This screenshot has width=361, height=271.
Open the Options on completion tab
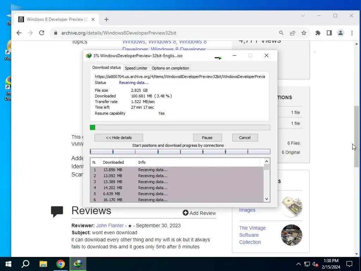coord(170,68)
